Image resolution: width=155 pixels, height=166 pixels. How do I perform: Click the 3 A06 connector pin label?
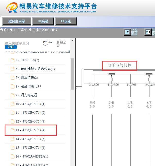click(x=94, y=85)
